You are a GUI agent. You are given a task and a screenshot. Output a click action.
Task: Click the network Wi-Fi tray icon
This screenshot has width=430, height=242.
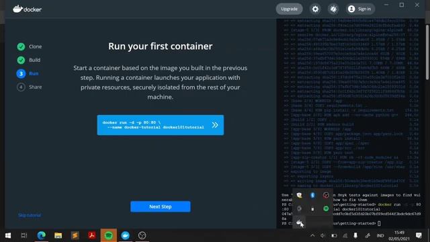pyautogui.click(x=345, y=235)
